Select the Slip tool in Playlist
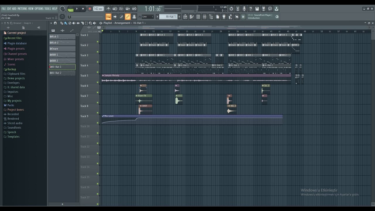 pos(78,23)
